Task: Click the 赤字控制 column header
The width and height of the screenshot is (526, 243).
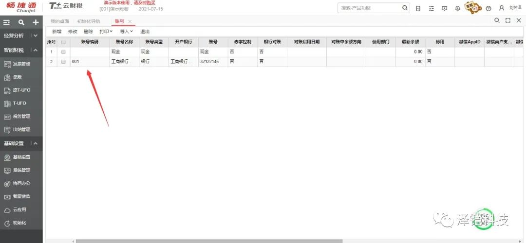Action: point(243,42)
